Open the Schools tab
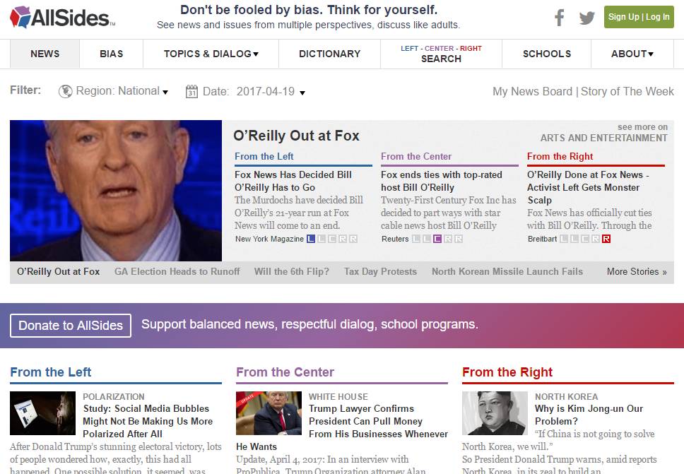 tap(547, 54)
